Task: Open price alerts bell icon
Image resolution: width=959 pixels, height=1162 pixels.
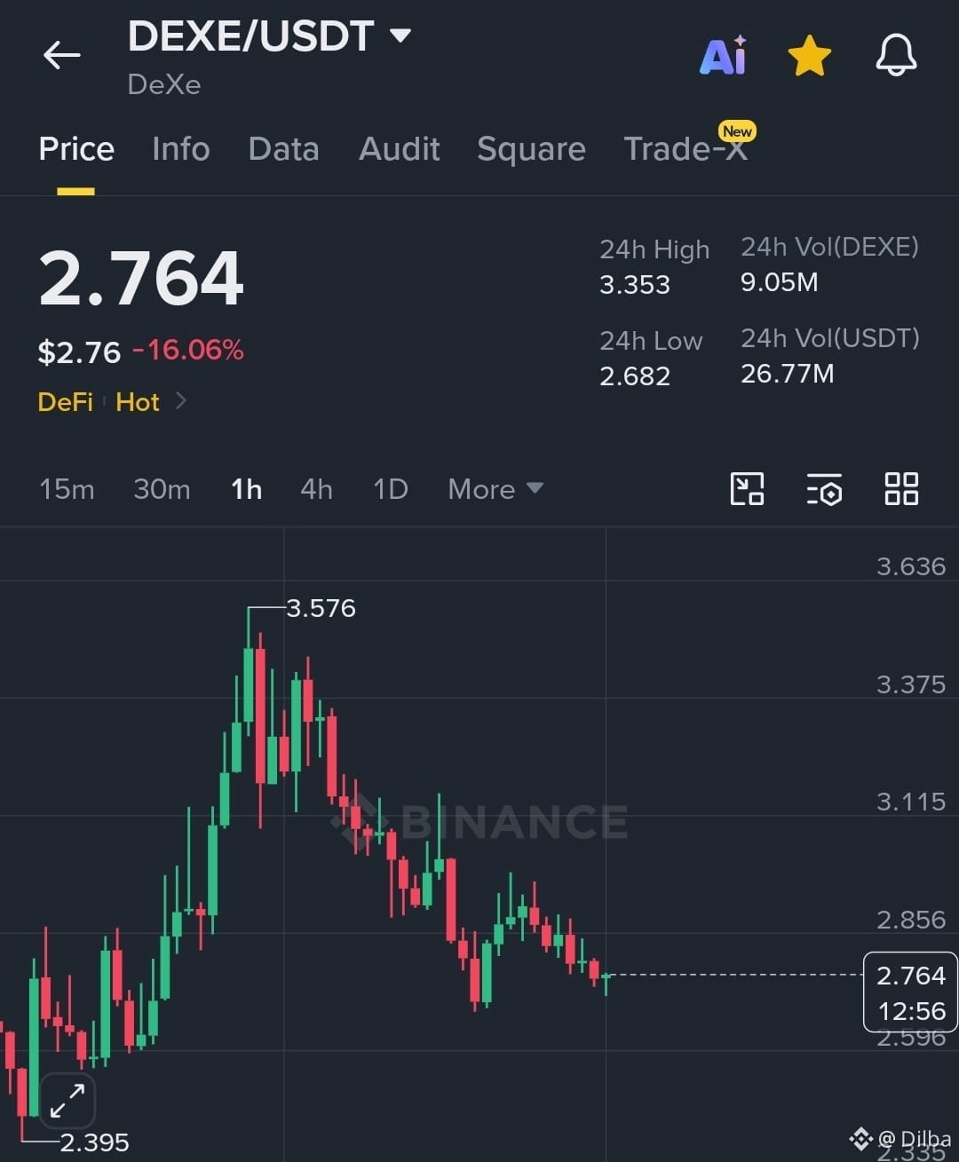Action: click(896, 55)
